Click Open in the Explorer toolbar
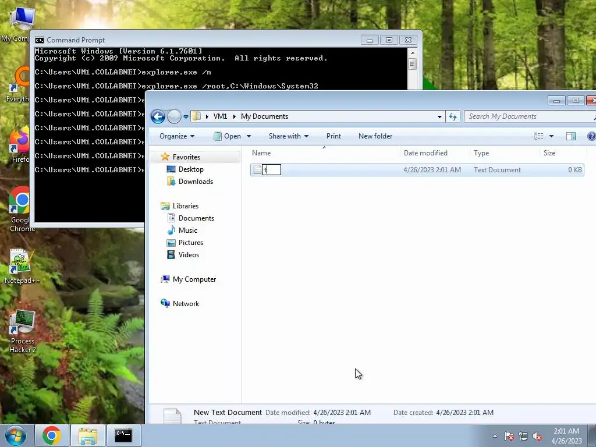This screenshot has height=447, width=596. pos(228,136)
